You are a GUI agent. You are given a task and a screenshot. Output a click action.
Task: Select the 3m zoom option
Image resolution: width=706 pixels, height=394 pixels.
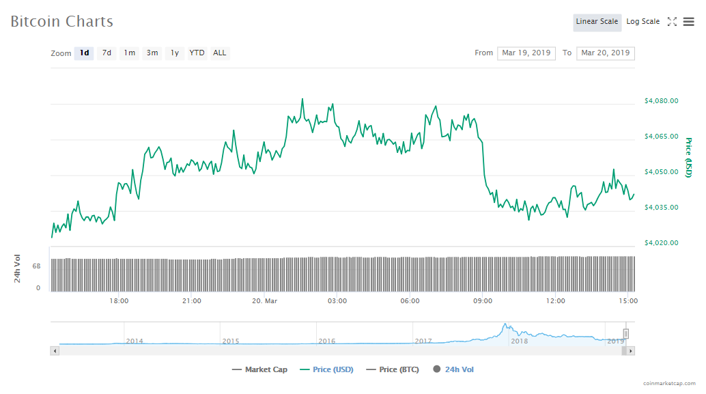[152, 53]
